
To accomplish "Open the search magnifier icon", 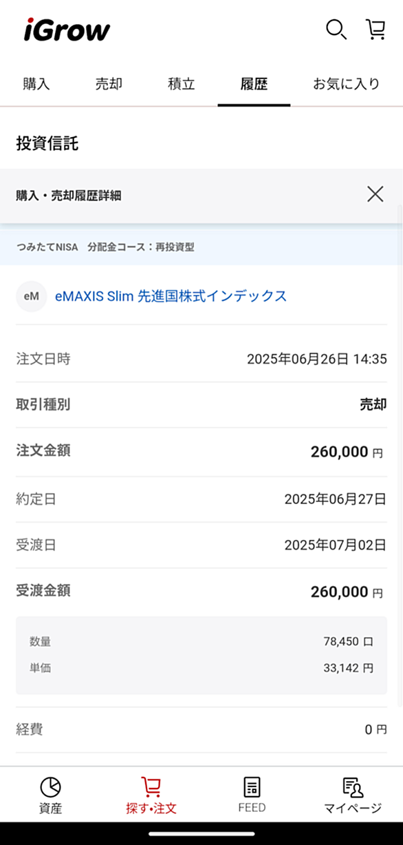I will point(336,30).
